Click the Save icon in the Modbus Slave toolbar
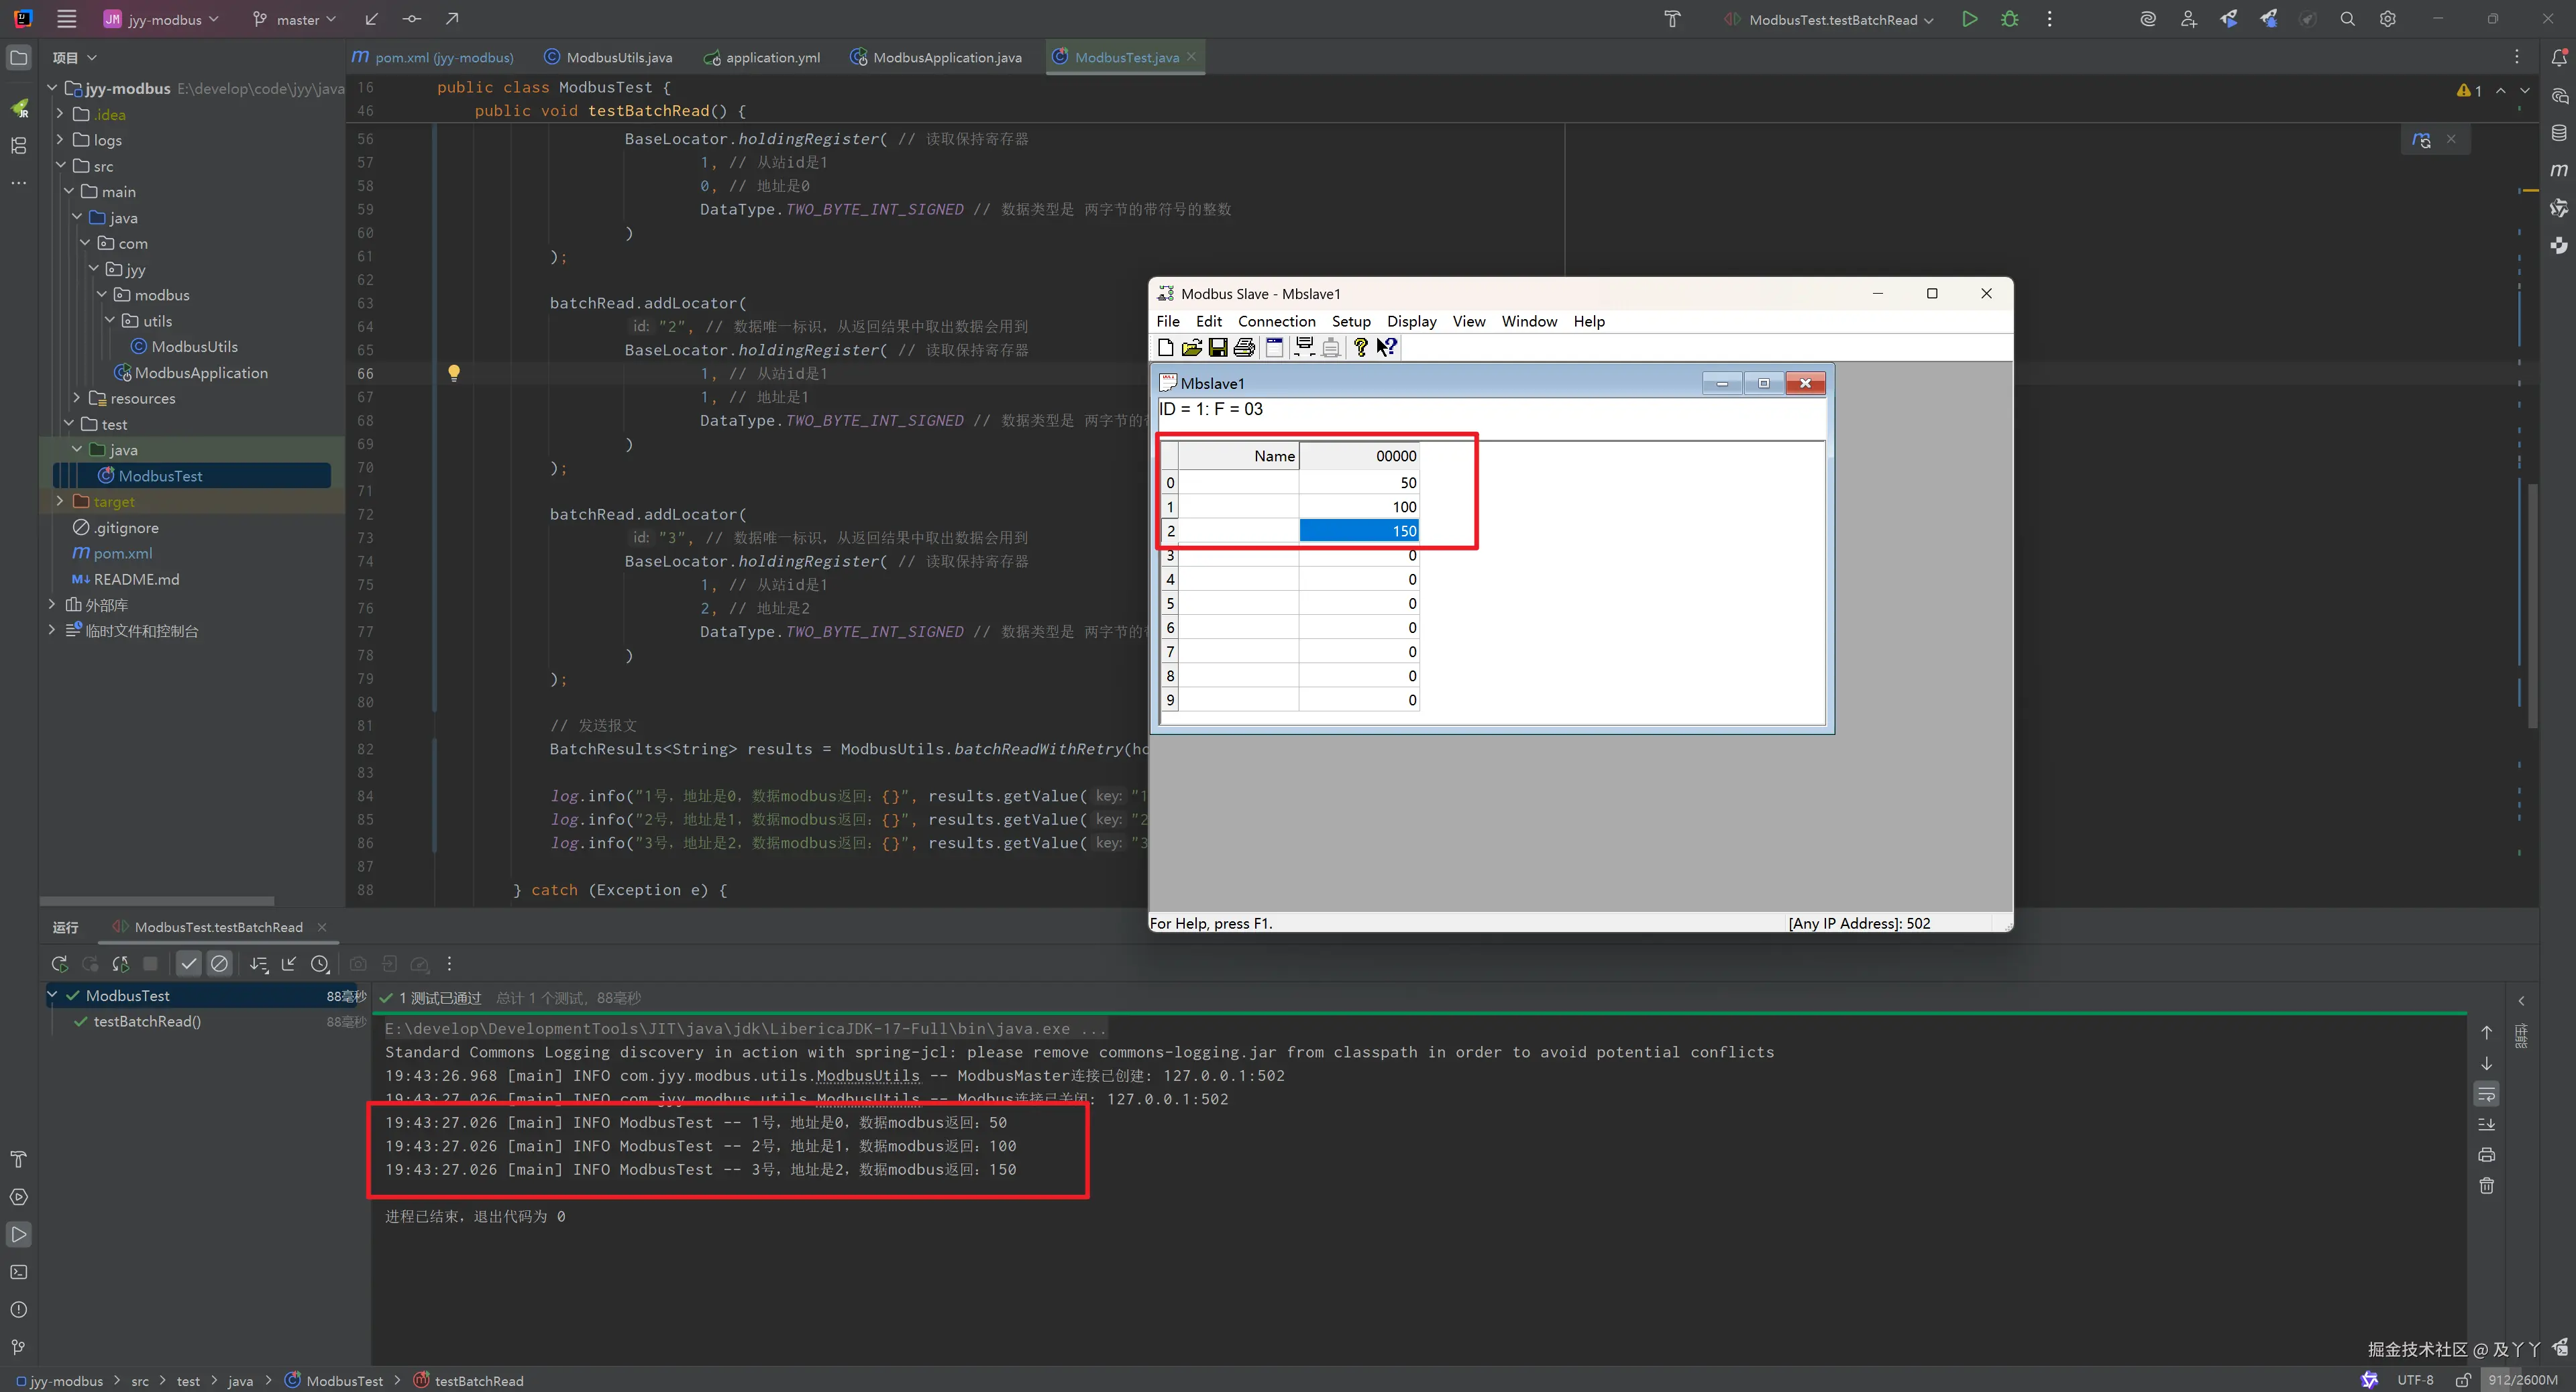 point(1217,347)
